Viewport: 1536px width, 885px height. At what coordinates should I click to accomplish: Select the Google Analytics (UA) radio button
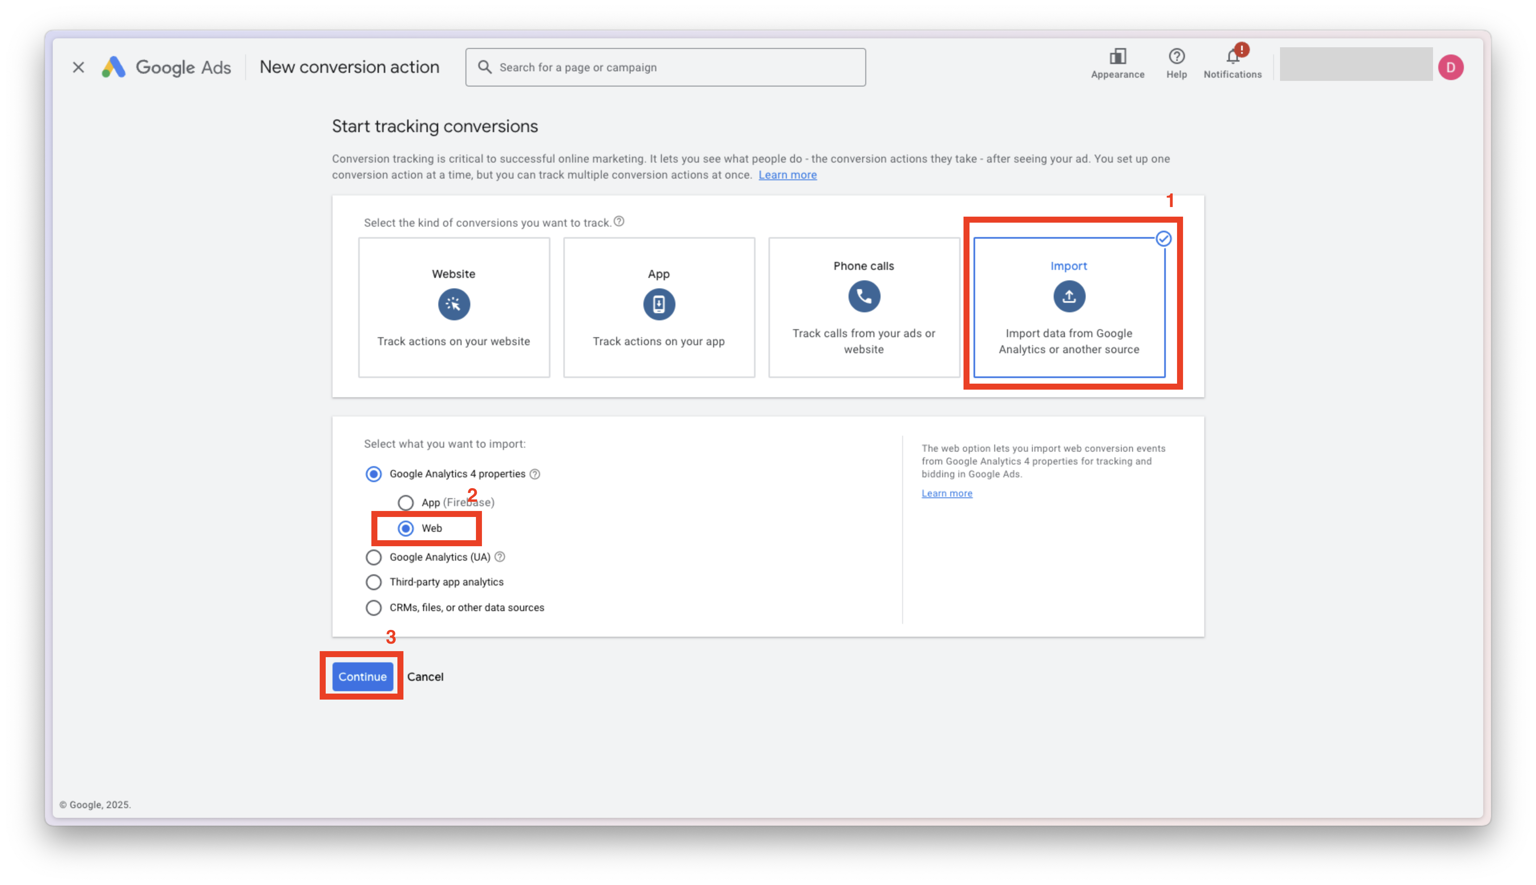tap(373, 557)
